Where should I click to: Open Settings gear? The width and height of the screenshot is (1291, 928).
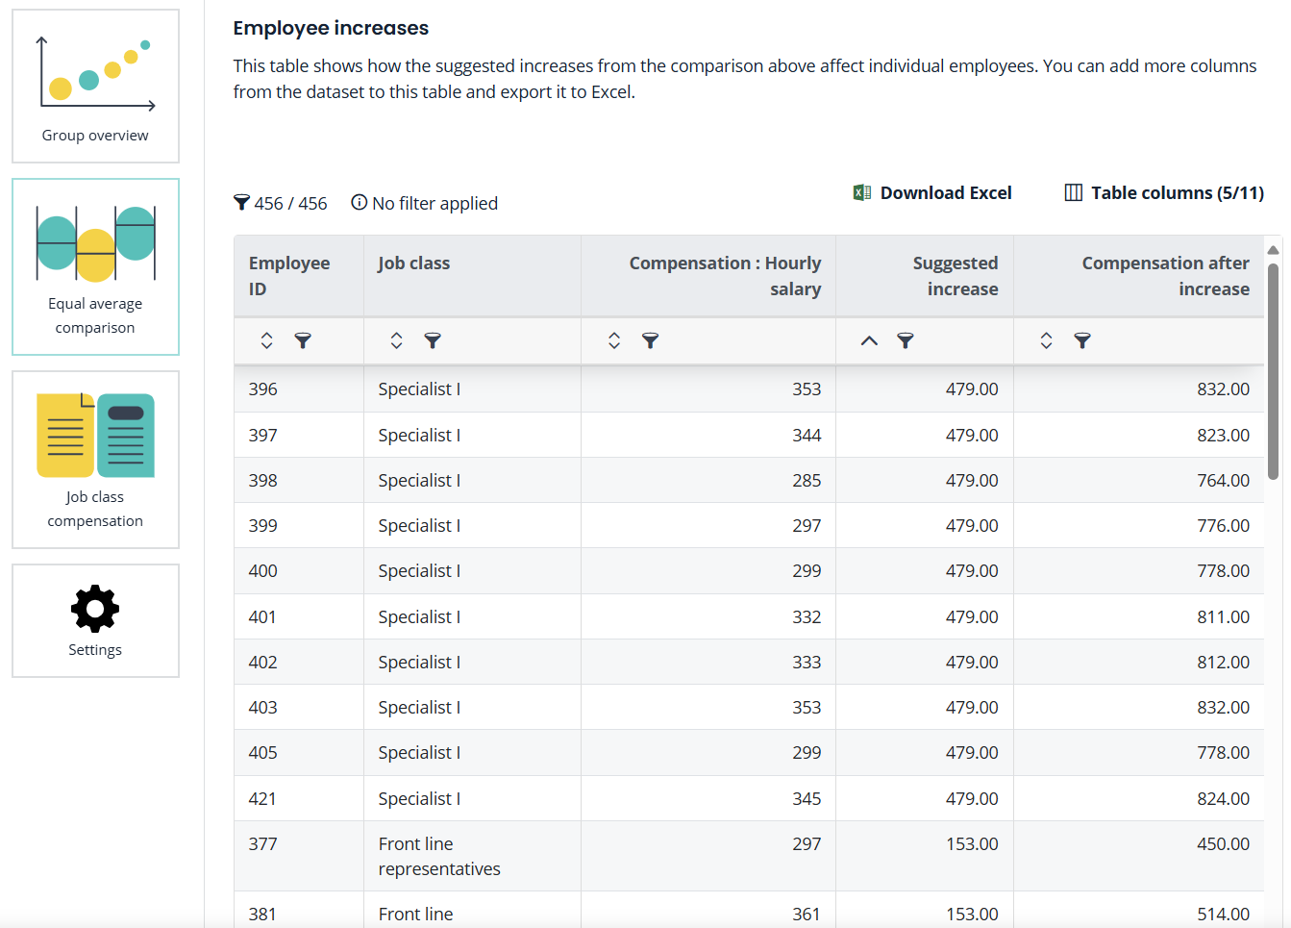coord(95,620)
